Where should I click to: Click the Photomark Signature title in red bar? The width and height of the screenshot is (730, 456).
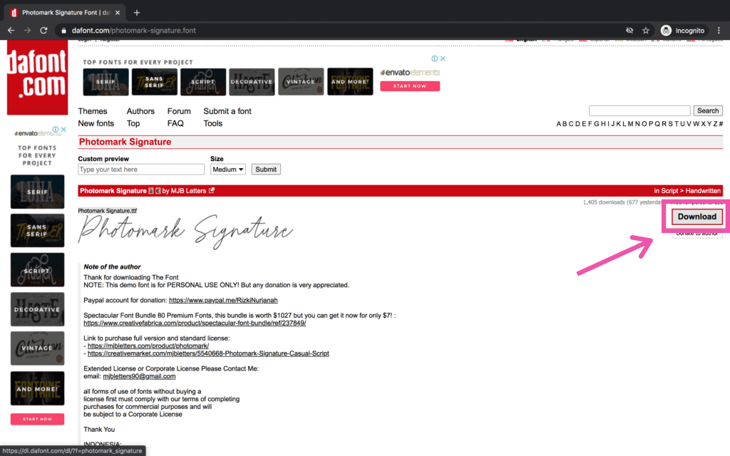pyautogui.click(x=113, y=191)
